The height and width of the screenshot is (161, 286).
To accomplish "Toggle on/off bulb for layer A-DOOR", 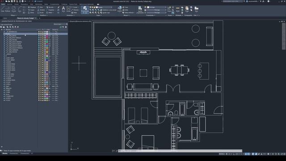I will click(x=39, y=62).
